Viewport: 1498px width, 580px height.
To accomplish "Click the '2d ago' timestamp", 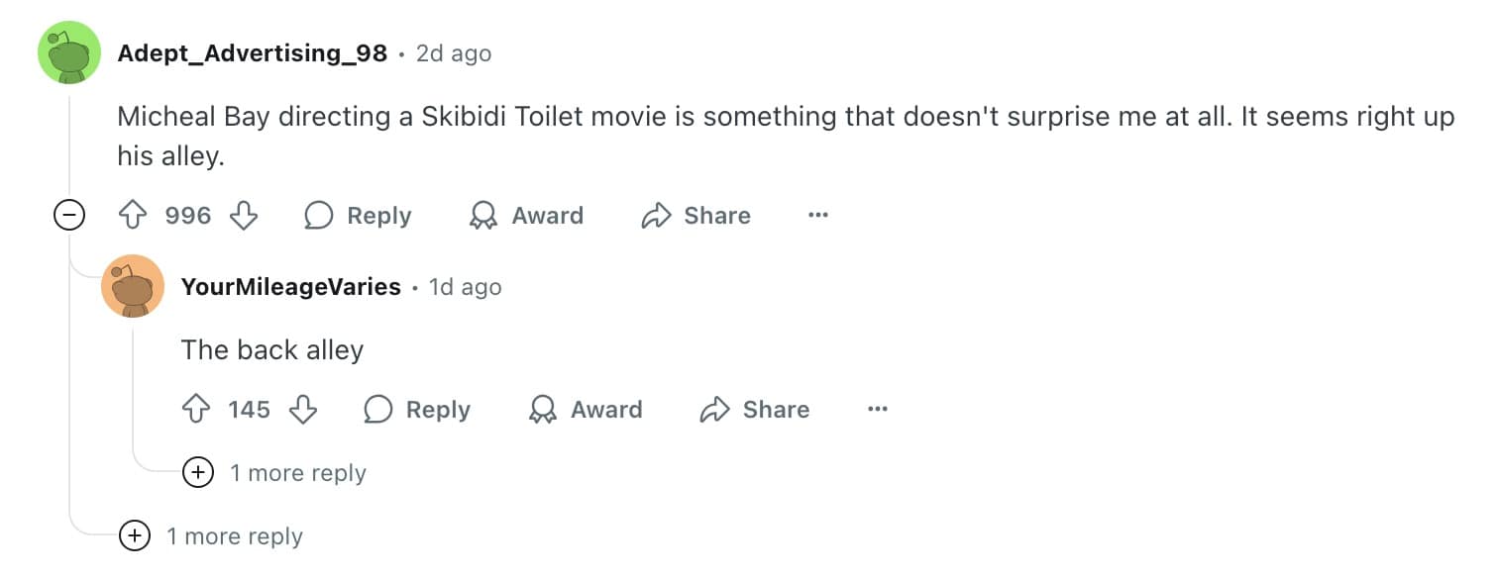I will 453,53.
